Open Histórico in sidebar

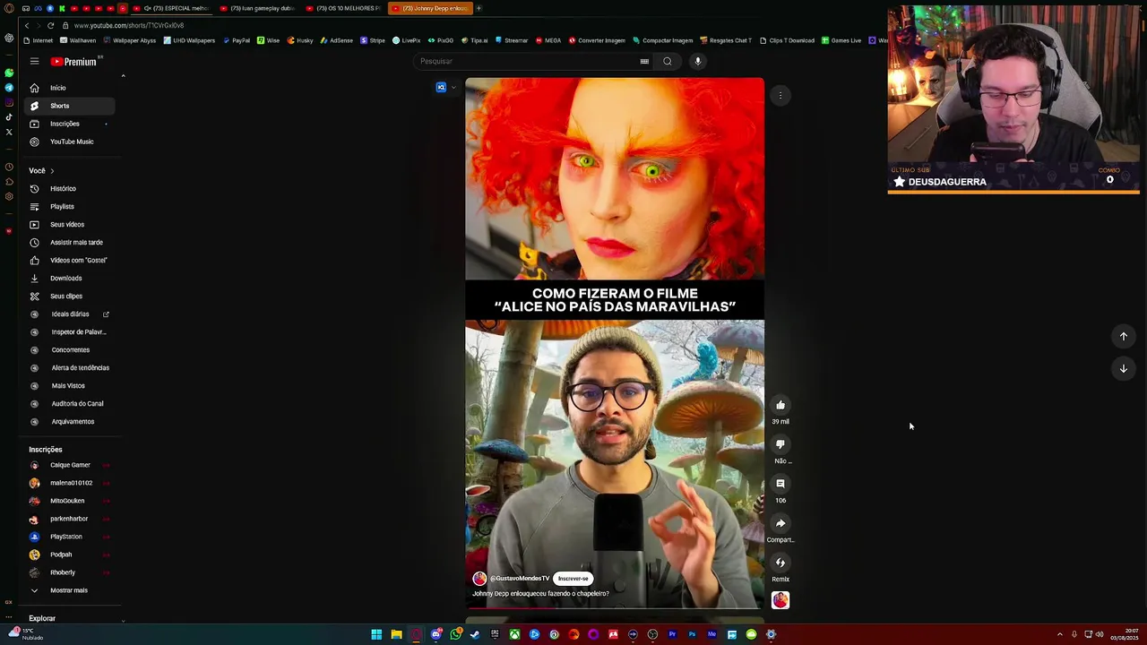[x=70, y=189]
